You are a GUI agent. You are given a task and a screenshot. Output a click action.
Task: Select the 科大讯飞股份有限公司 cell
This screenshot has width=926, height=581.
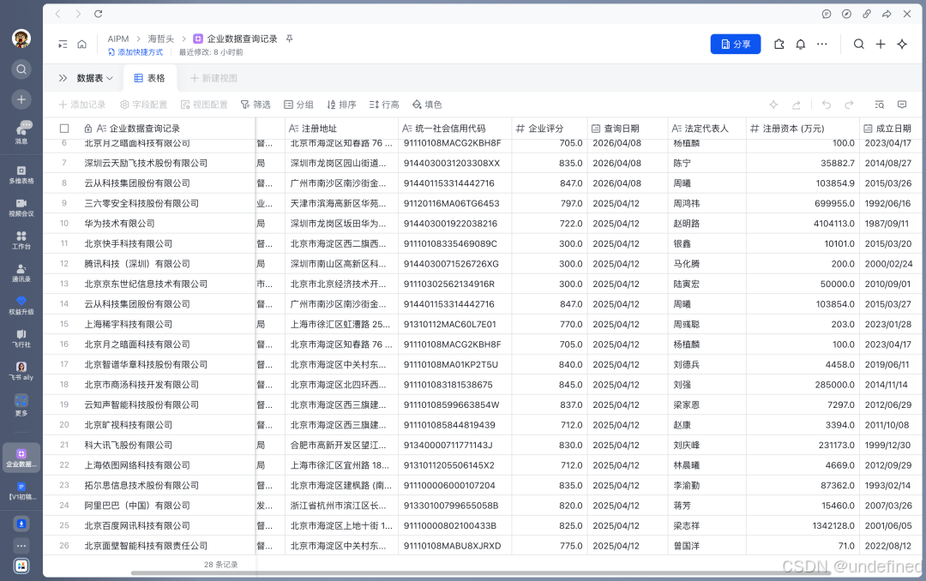[x=149, y=445]
